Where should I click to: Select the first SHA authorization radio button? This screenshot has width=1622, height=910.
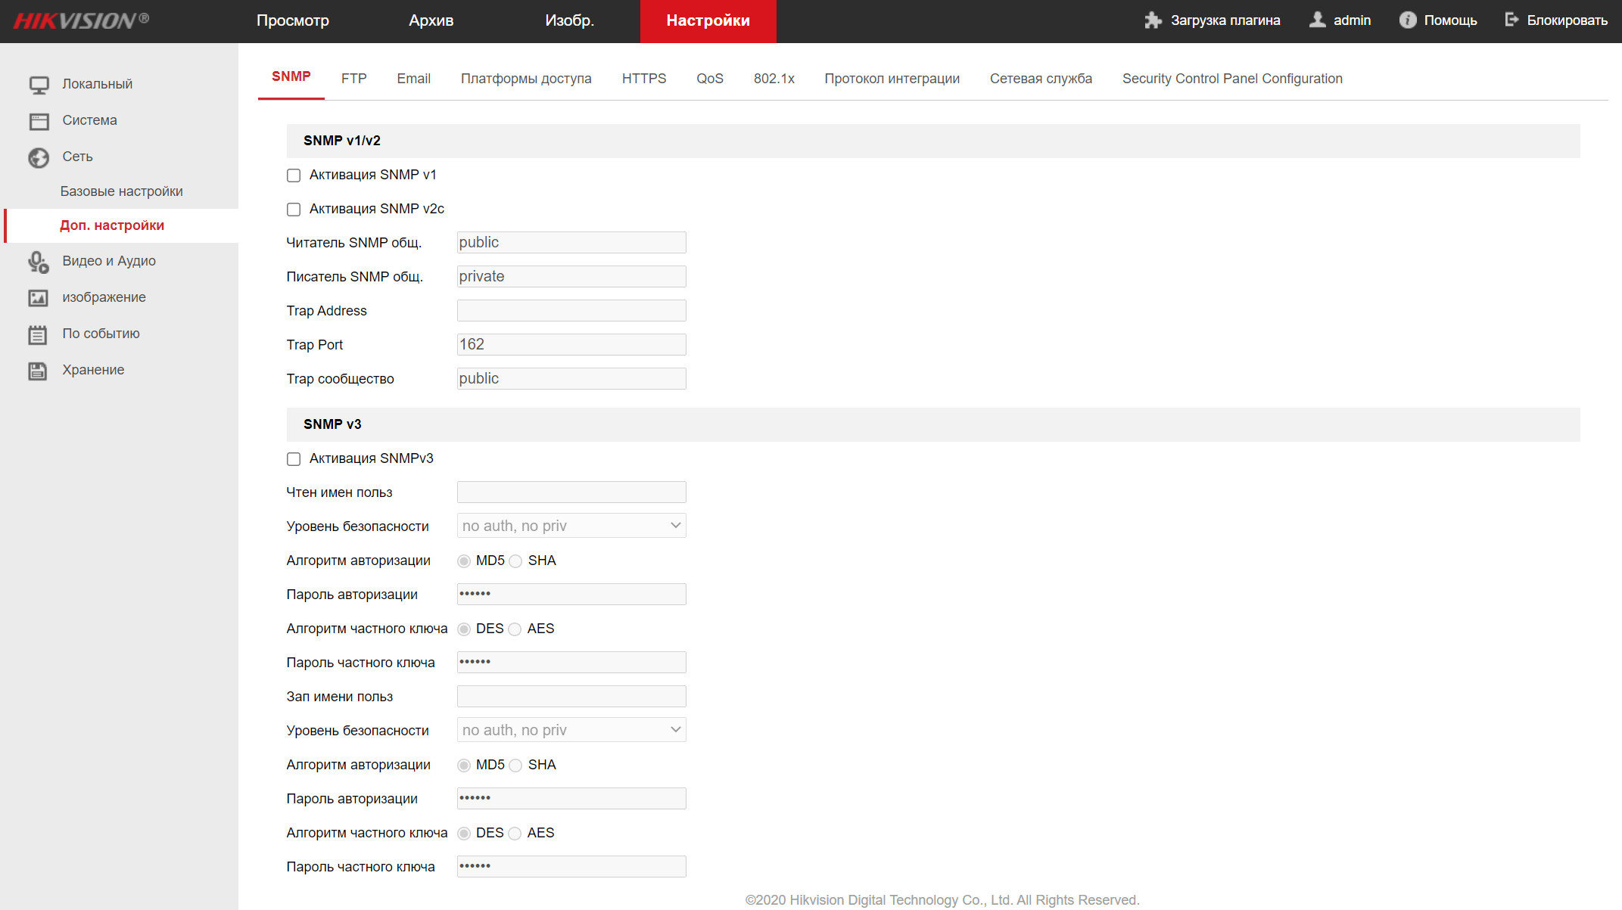click(x=515, y=561)
